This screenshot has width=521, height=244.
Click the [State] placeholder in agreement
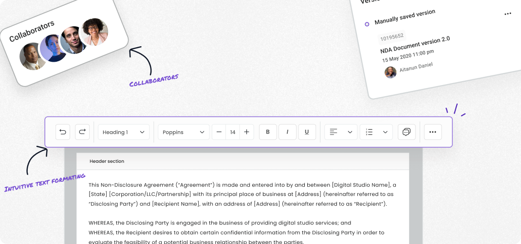(98, 194)
